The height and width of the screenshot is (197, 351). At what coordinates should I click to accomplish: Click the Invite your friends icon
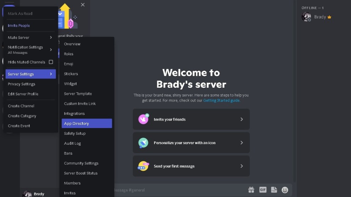pyautogui.click(x=143, y=119)
